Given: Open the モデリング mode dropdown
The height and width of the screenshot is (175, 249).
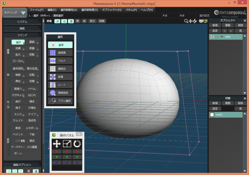Looking at the screenshot, I should (15, 13).
